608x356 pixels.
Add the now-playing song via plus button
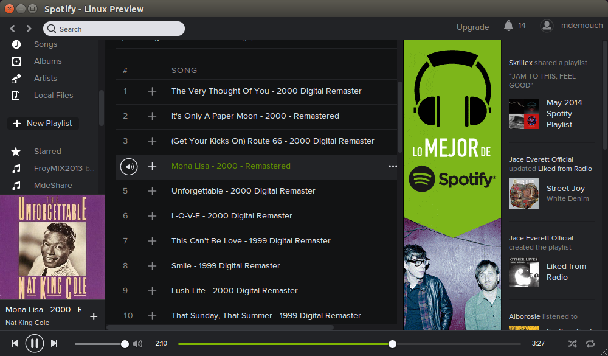pyautogui.click(x=94, y=317)
